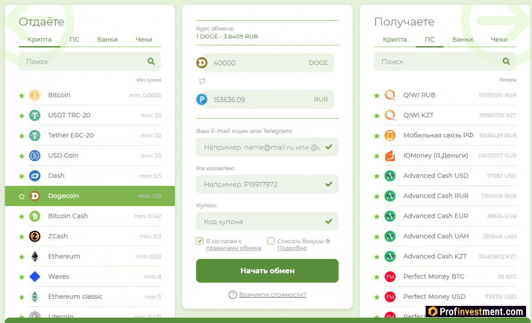Click the Bitcoin coin icon

tap(35, 95)
